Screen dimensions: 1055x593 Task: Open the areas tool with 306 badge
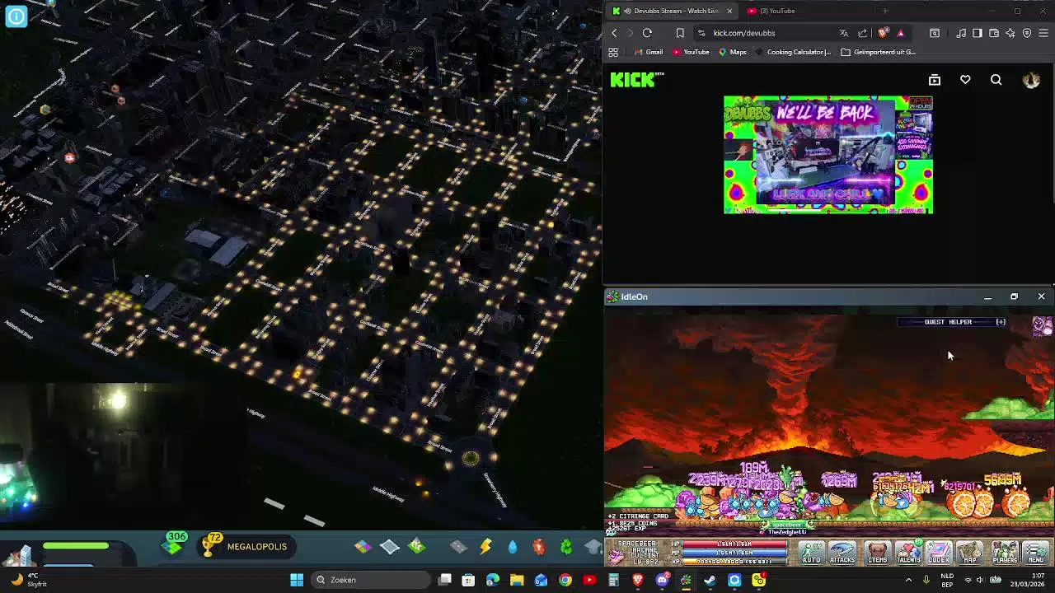[174, 544]
